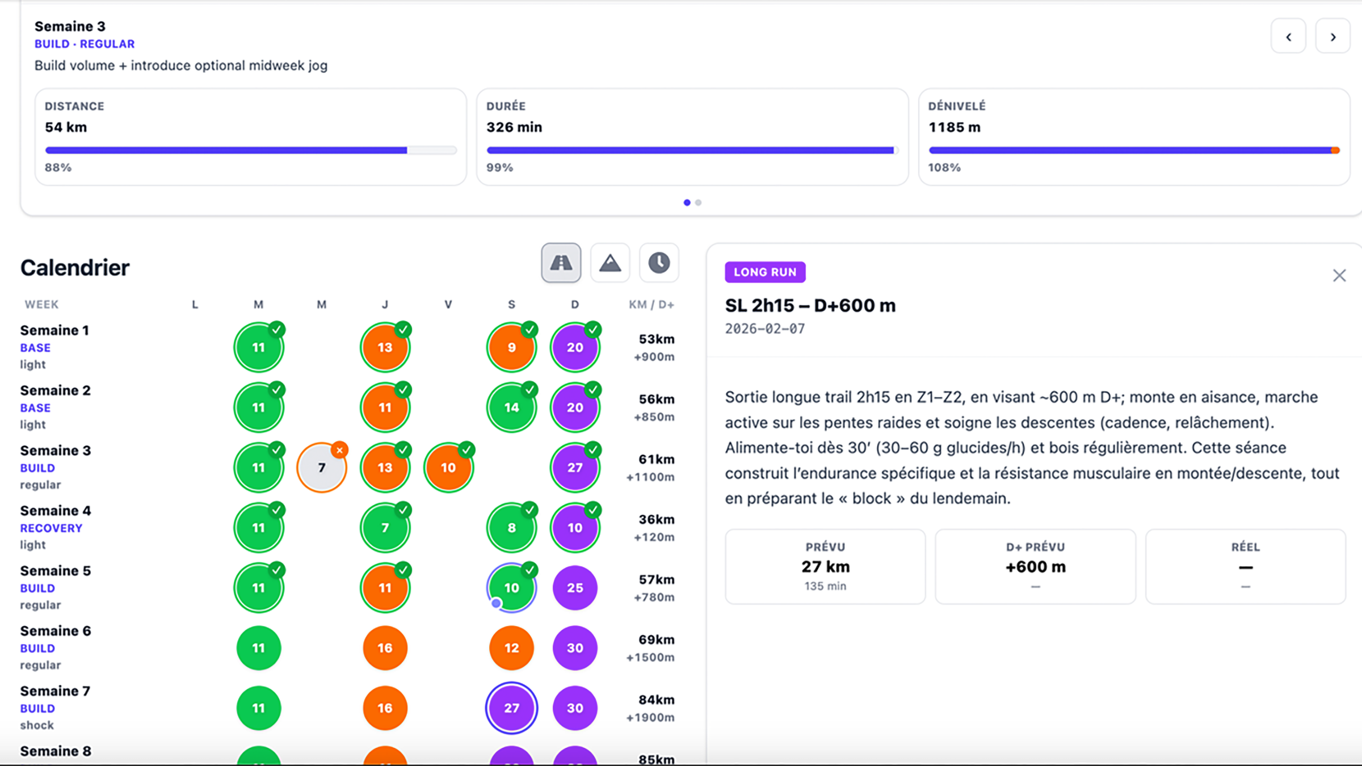1362x766 pixels.
Task: Open Semaine 7 Saturday 27 km long run
Action: pos(512,708)
